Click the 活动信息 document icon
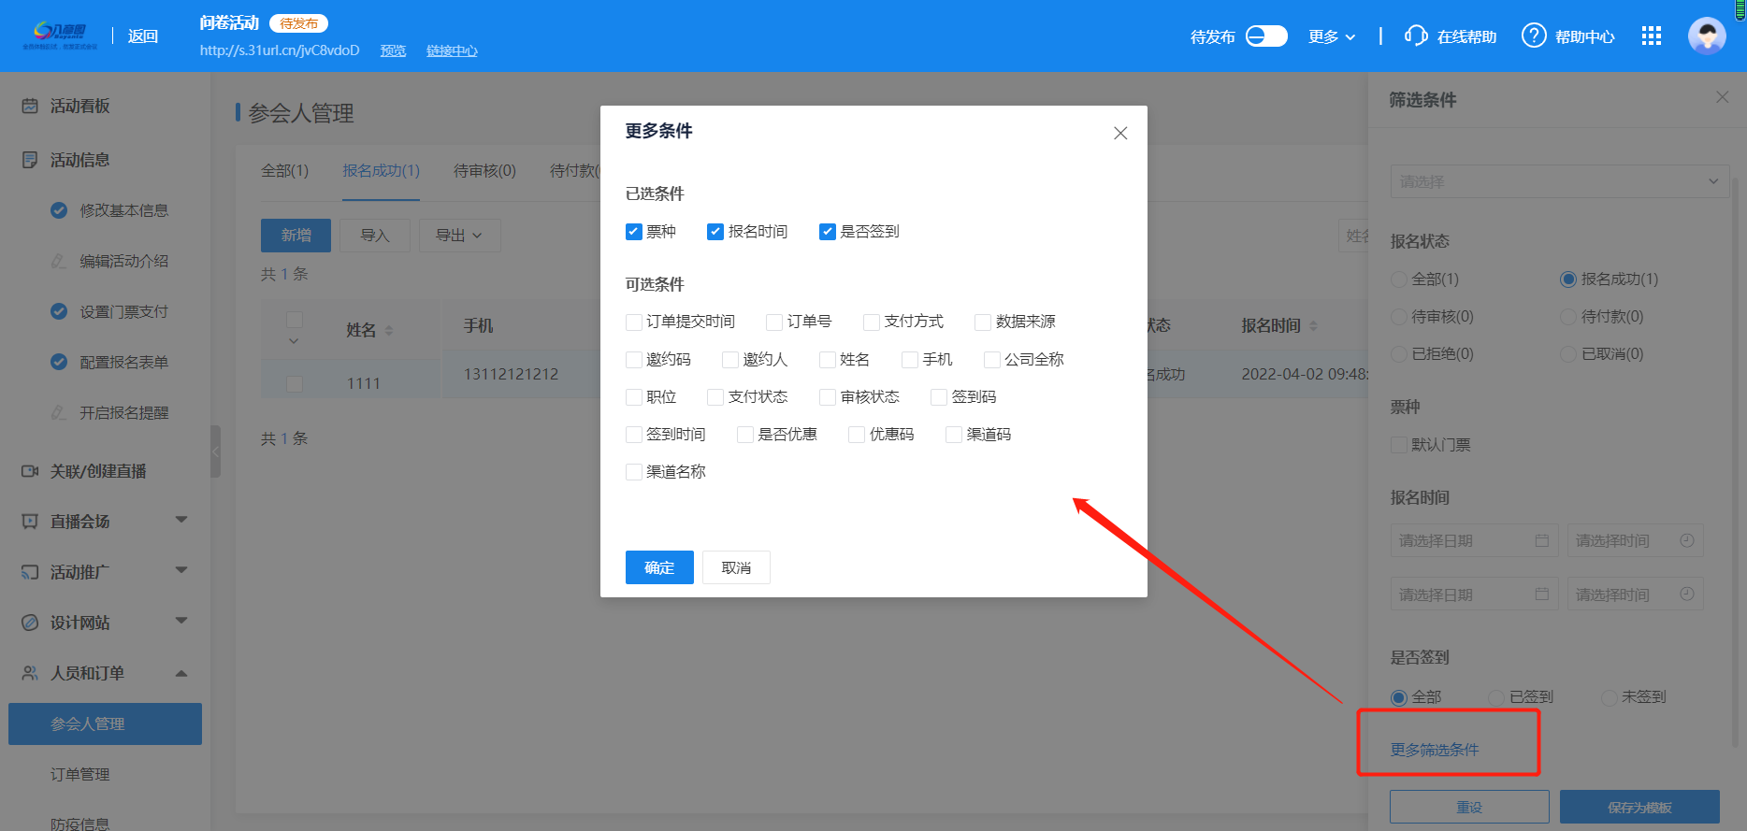Viewport: 1747px width, 831px height. 30,160
